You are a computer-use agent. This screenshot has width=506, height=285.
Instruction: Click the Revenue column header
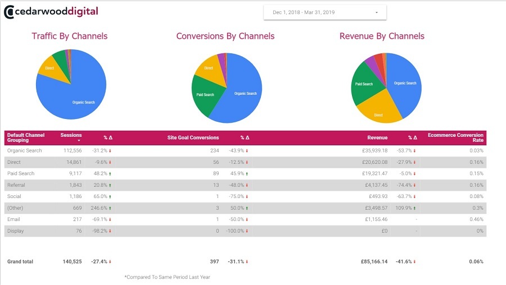click(x=377, y=137)
